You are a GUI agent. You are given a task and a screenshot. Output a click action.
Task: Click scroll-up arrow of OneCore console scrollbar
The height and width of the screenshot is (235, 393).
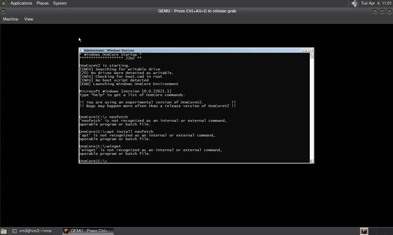(x=311, y=54)
